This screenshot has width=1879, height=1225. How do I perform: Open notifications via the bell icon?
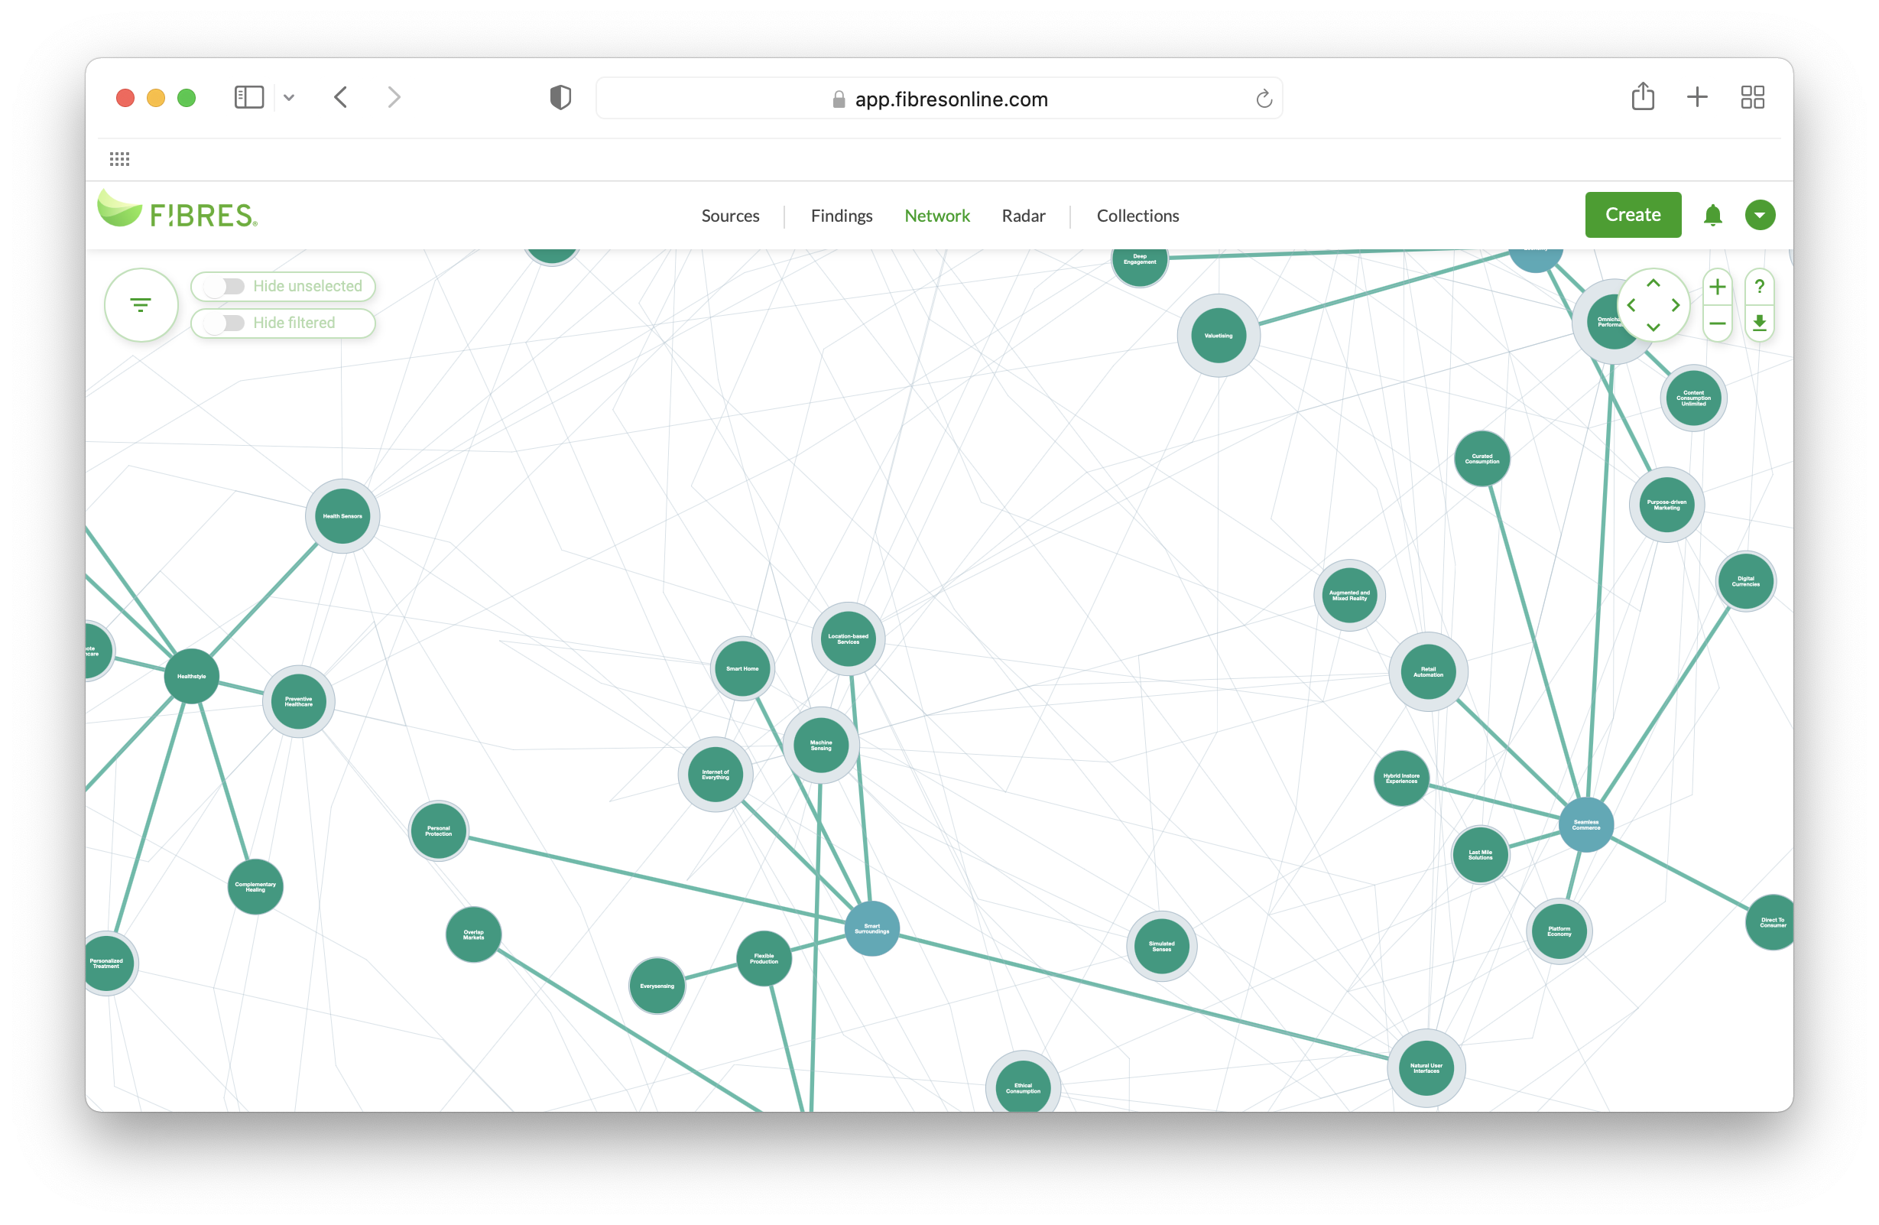[x=1713, y=215]
